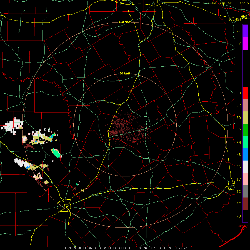The image size is (250, 250).
Task: Click the UK magenta legend swatch
Action: (245, 44)
